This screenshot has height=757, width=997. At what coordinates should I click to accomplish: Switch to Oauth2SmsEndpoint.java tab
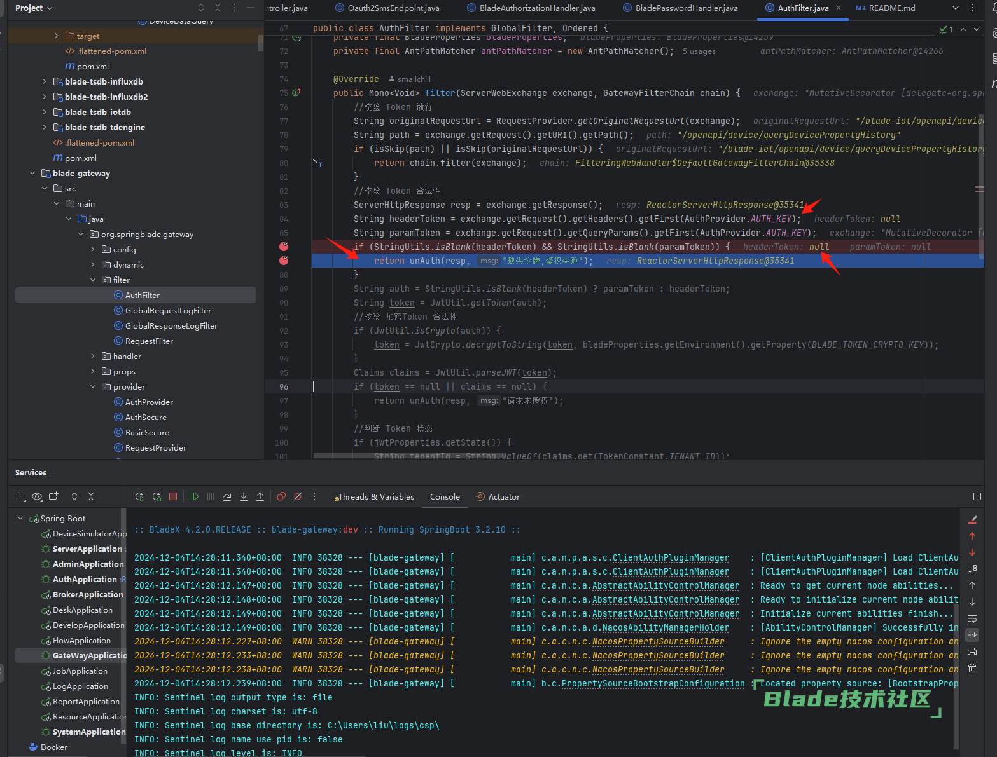click(387, 8)
